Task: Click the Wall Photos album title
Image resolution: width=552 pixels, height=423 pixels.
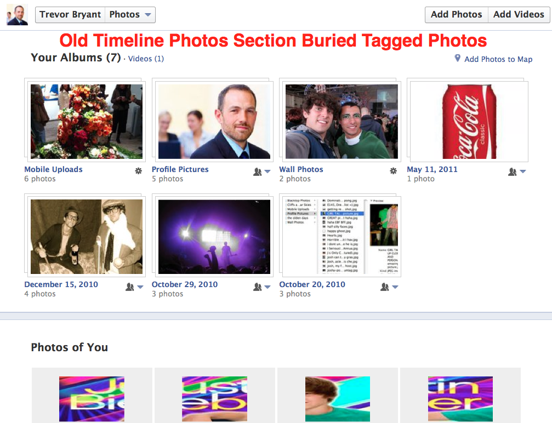Action: tap(301, 169)
